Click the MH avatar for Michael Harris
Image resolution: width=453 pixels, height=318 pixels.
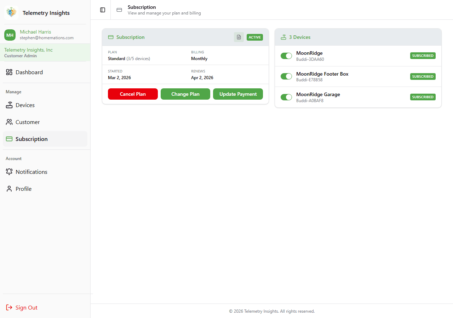(10, 35)
